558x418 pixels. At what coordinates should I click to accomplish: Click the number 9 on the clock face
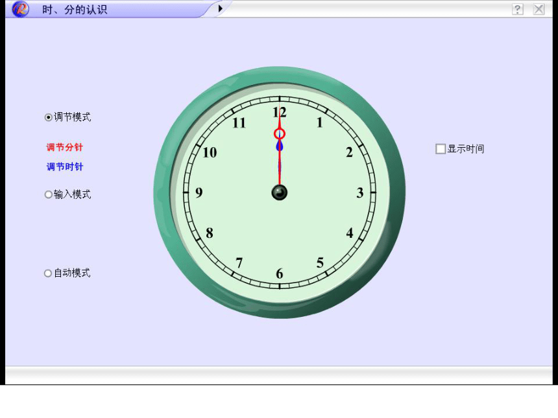pos(199,192)
